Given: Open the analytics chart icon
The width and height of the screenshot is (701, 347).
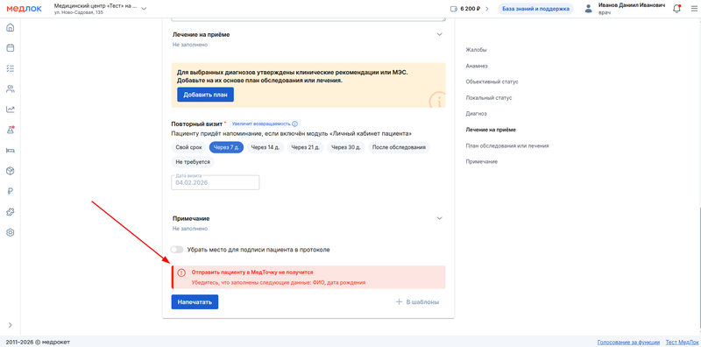Looking at the screenshot, I should tap(11, 110).
